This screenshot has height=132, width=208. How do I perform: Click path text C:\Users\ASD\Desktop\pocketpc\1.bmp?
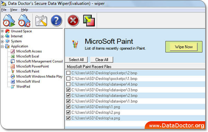tap(104, 79)
